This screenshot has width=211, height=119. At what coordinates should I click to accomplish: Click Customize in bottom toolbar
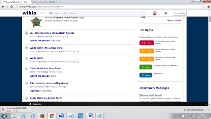tap(36, 104)
